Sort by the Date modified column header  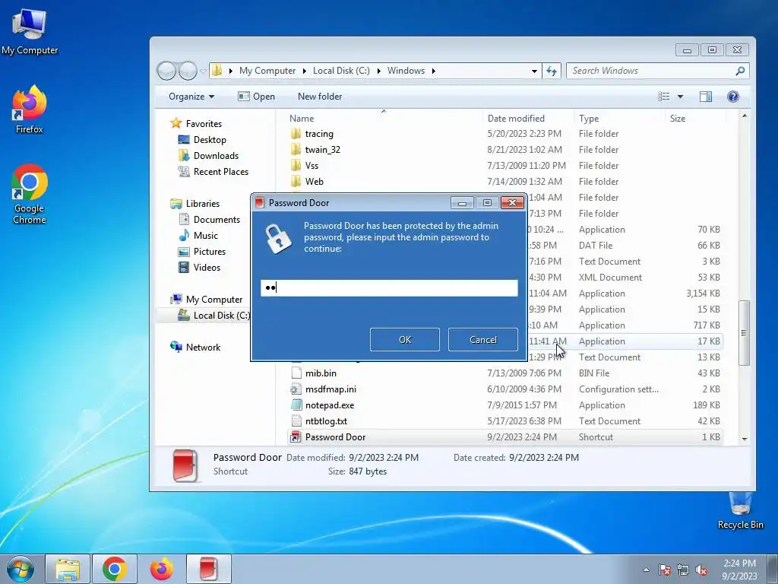[x=528, y=118]
